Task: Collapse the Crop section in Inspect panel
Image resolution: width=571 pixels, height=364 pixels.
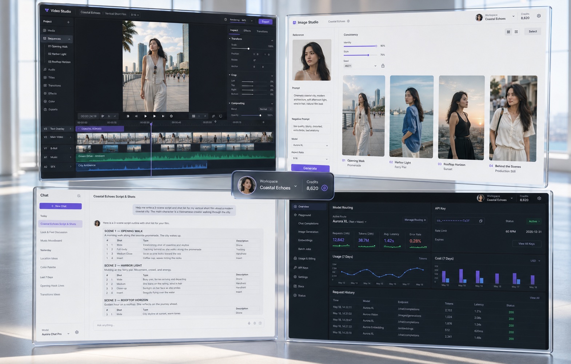Action: point(272,76)
